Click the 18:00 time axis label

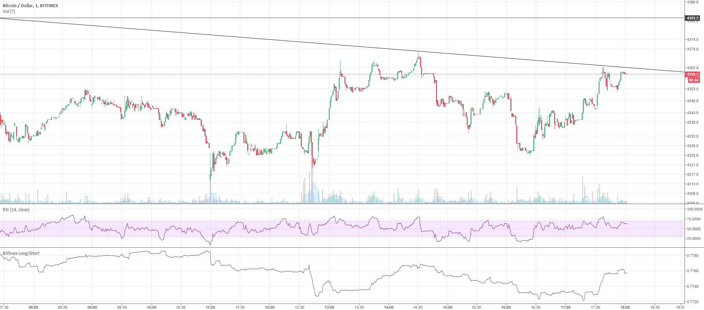click(625, 307)
